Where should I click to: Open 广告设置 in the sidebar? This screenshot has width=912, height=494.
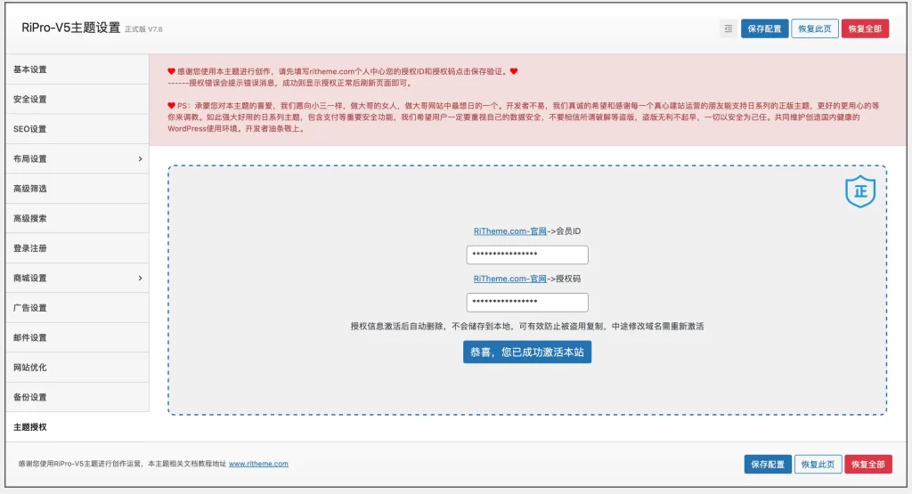click(x=75, y=308)
